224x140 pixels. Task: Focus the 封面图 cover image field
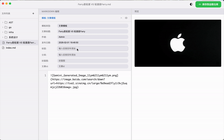(93, 61)
